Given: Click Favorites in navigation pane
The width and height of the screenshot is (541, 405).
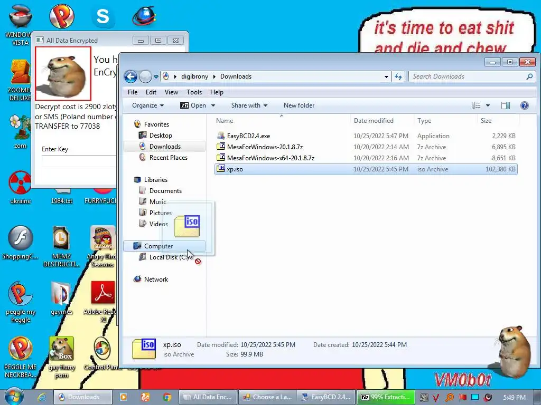Looking at the screenshot, I should [x=156, y=124].
